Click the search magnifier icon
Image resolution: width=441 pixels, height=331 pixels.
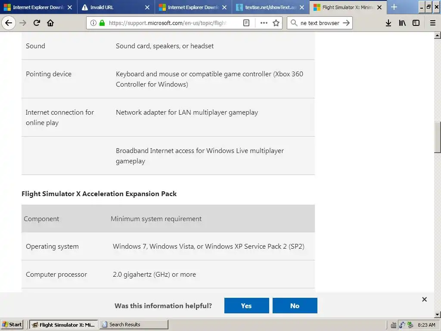[x=294, y=23]
